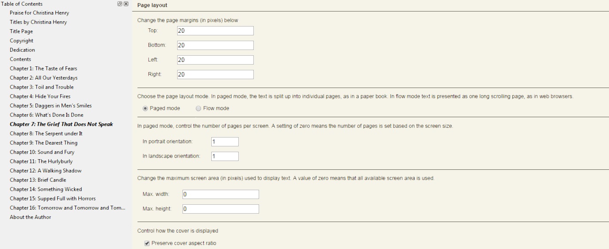
Task: Focus the portrait orientation pages field
Action: click(225, 142)
